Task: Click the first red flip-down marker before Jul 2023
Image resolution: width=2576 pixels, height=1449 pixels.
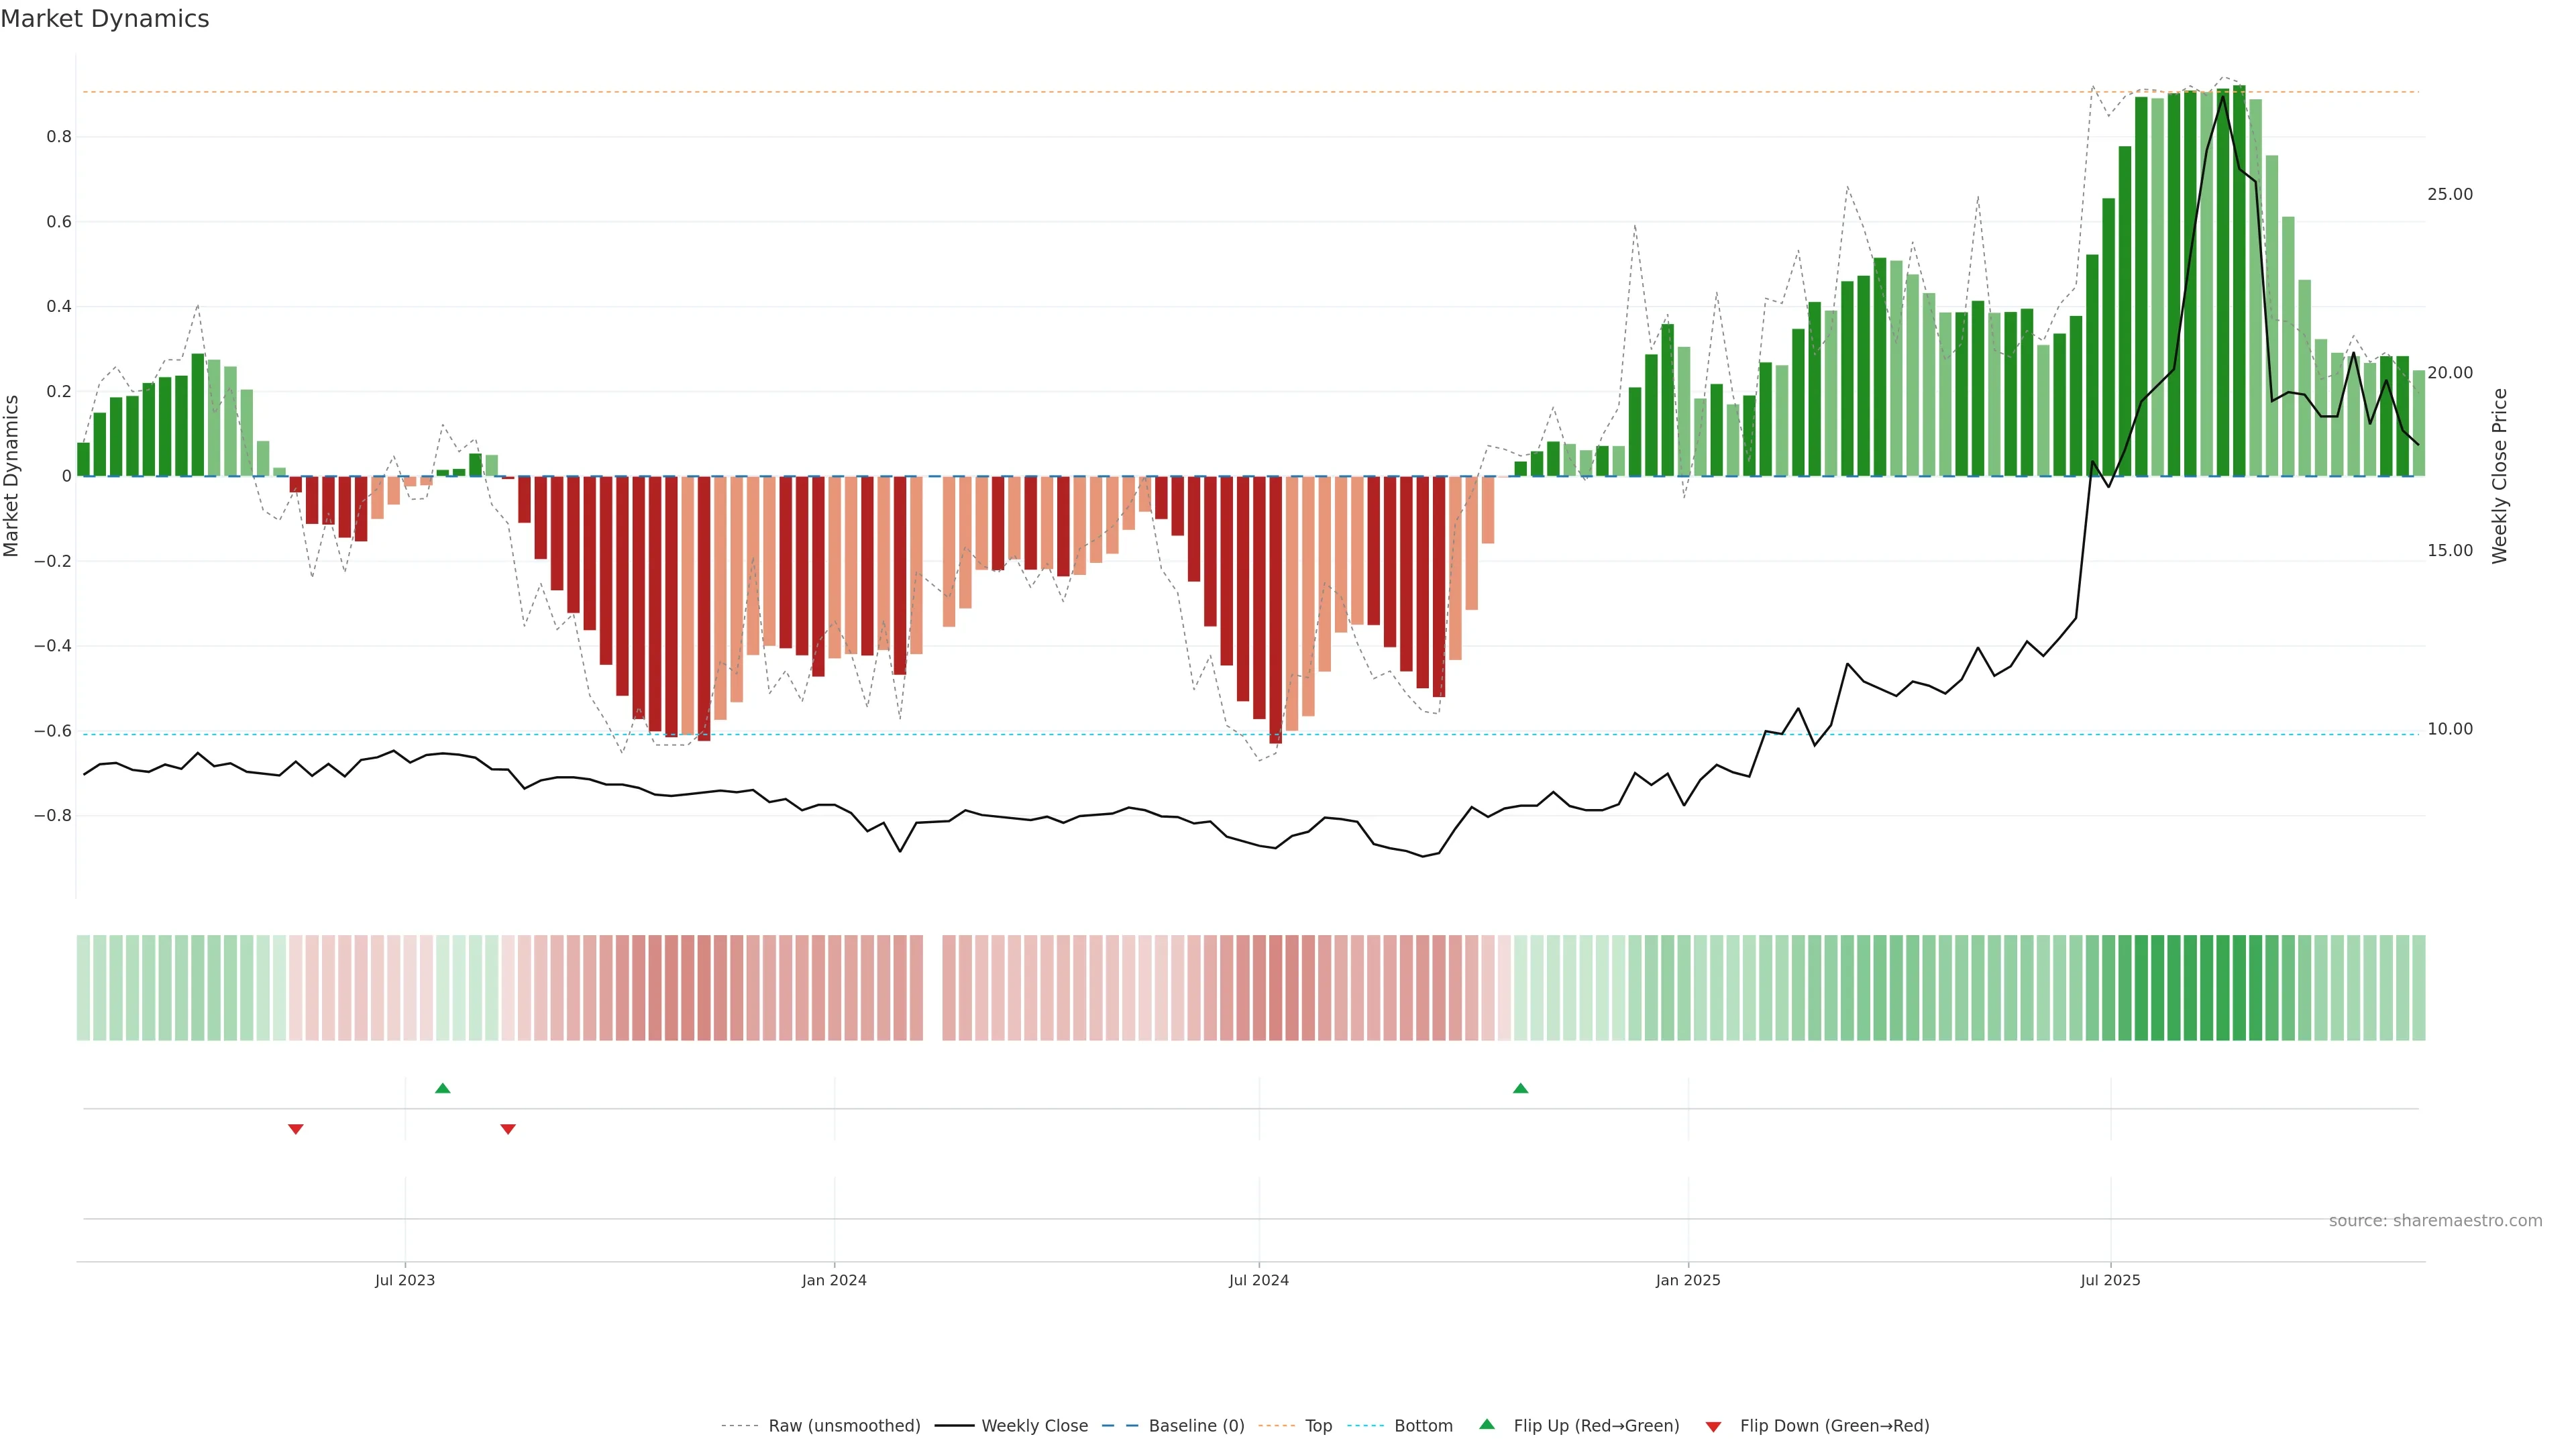Action: (296, 1129)
